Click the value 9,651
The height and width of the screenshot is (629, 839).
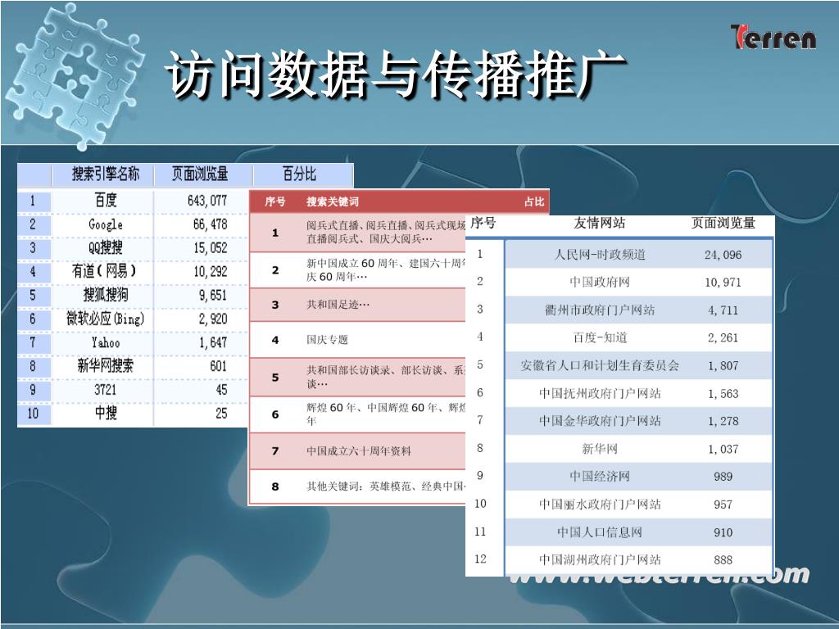(213, 295)
